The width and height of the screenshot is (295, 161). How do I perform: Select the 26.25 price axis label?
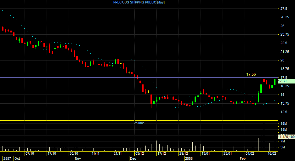(x=285, y=17)
